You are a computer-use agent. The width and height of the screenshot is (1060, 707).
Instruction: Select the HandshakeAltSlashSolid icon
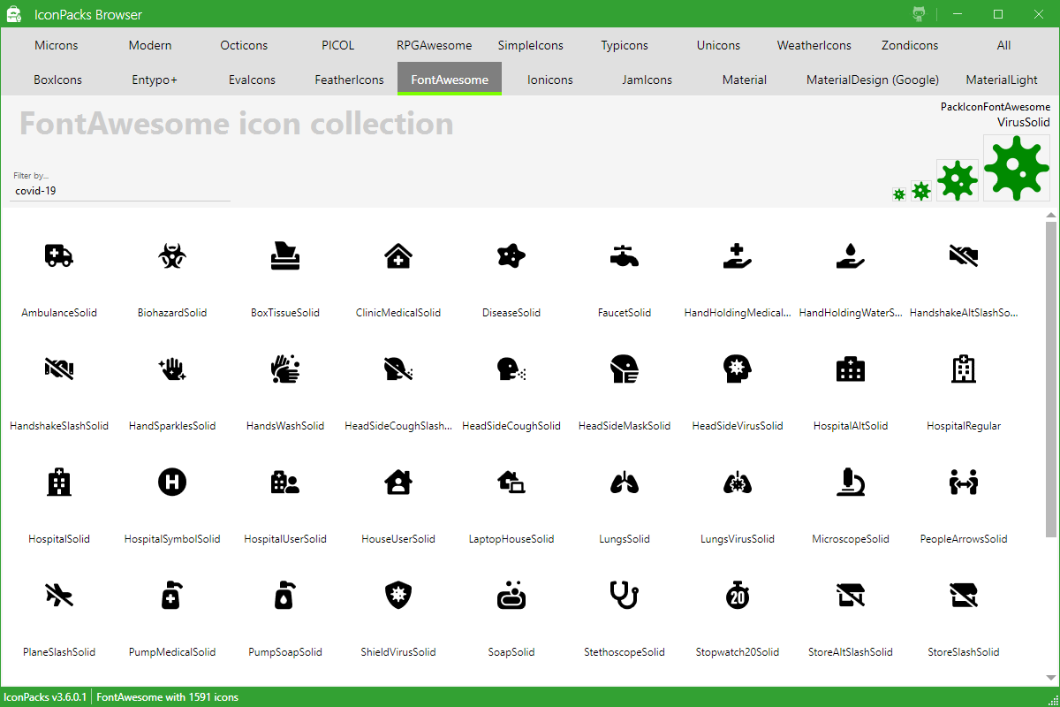(x=964, y=256)
